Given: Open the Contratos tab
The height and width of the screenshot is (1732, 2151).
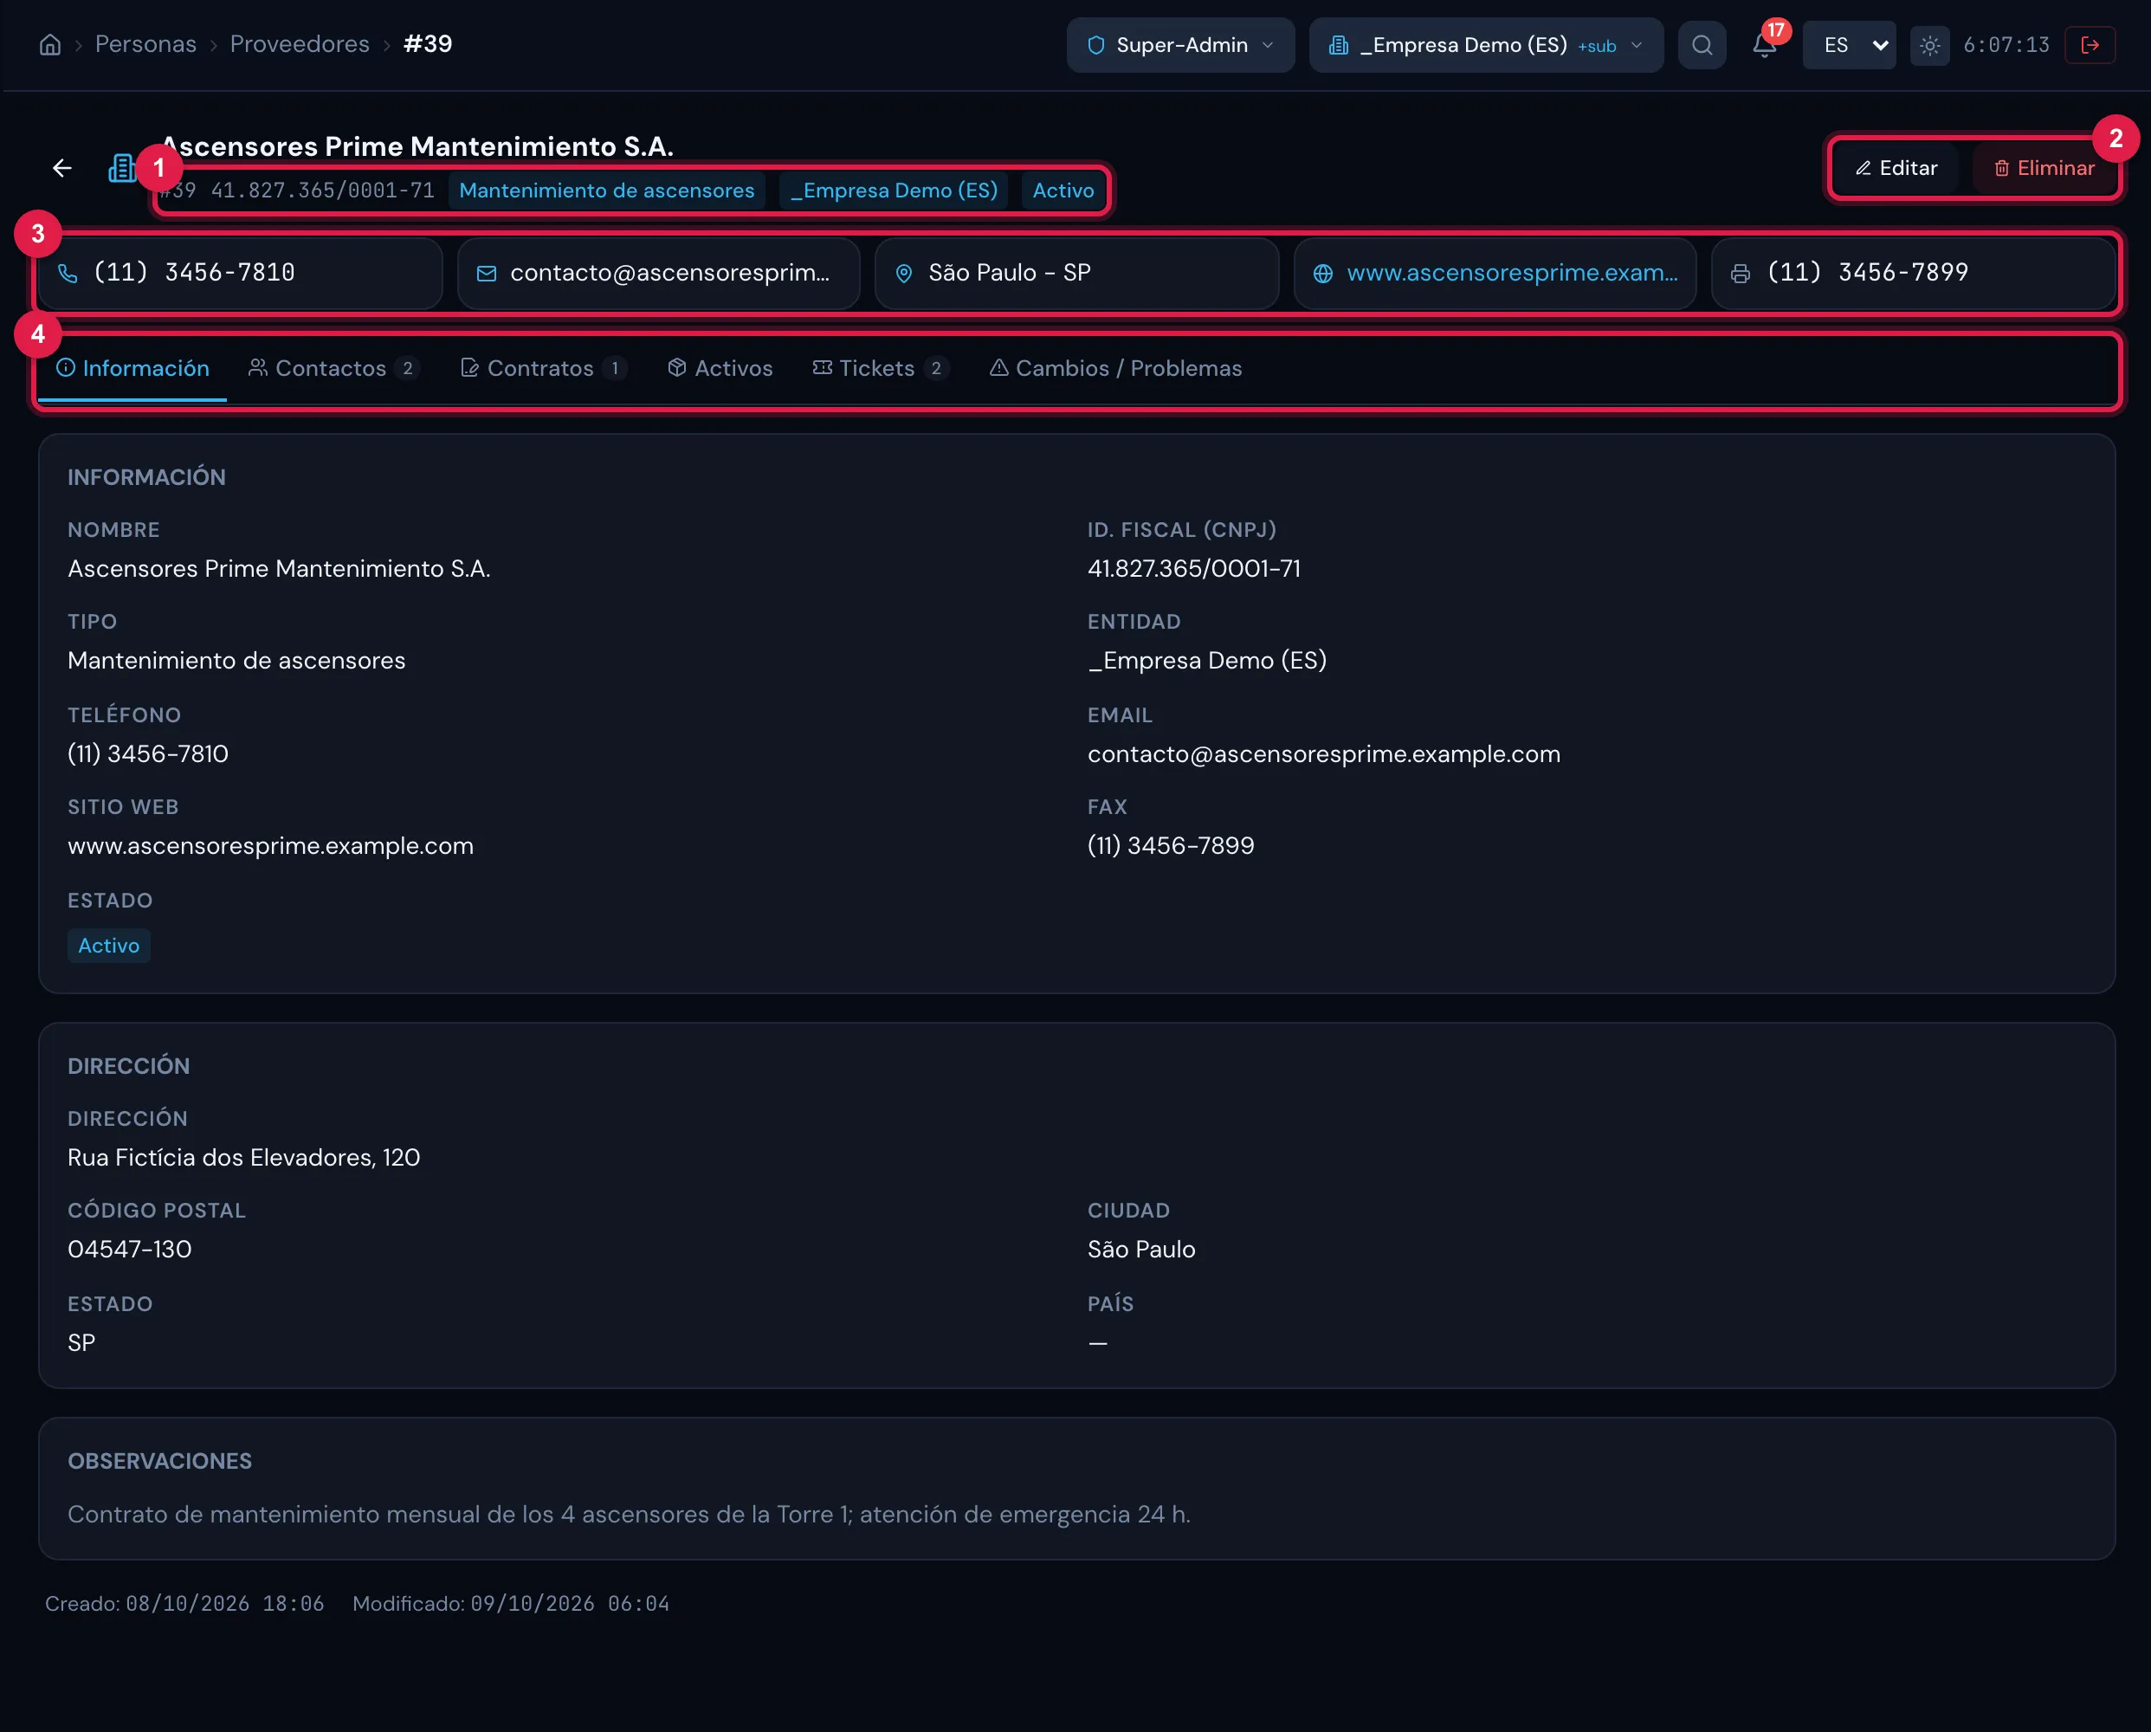Looking at the screenshot, I should tap(543, 368).
